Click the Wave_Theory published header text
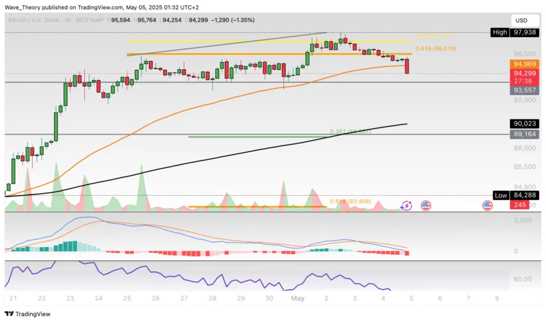The height and width of the screenshot is (322, 546). (x=101, y=7)
